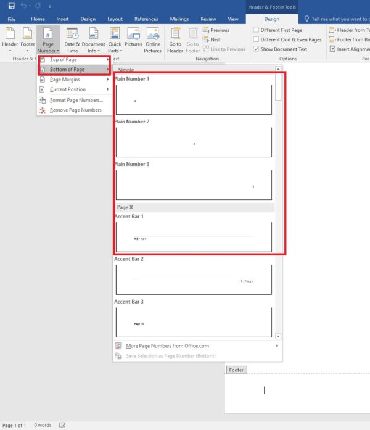Click the Save icon in title bar
Image resolution: width=370 pixels, height=430 pixels.
point(11,6)
